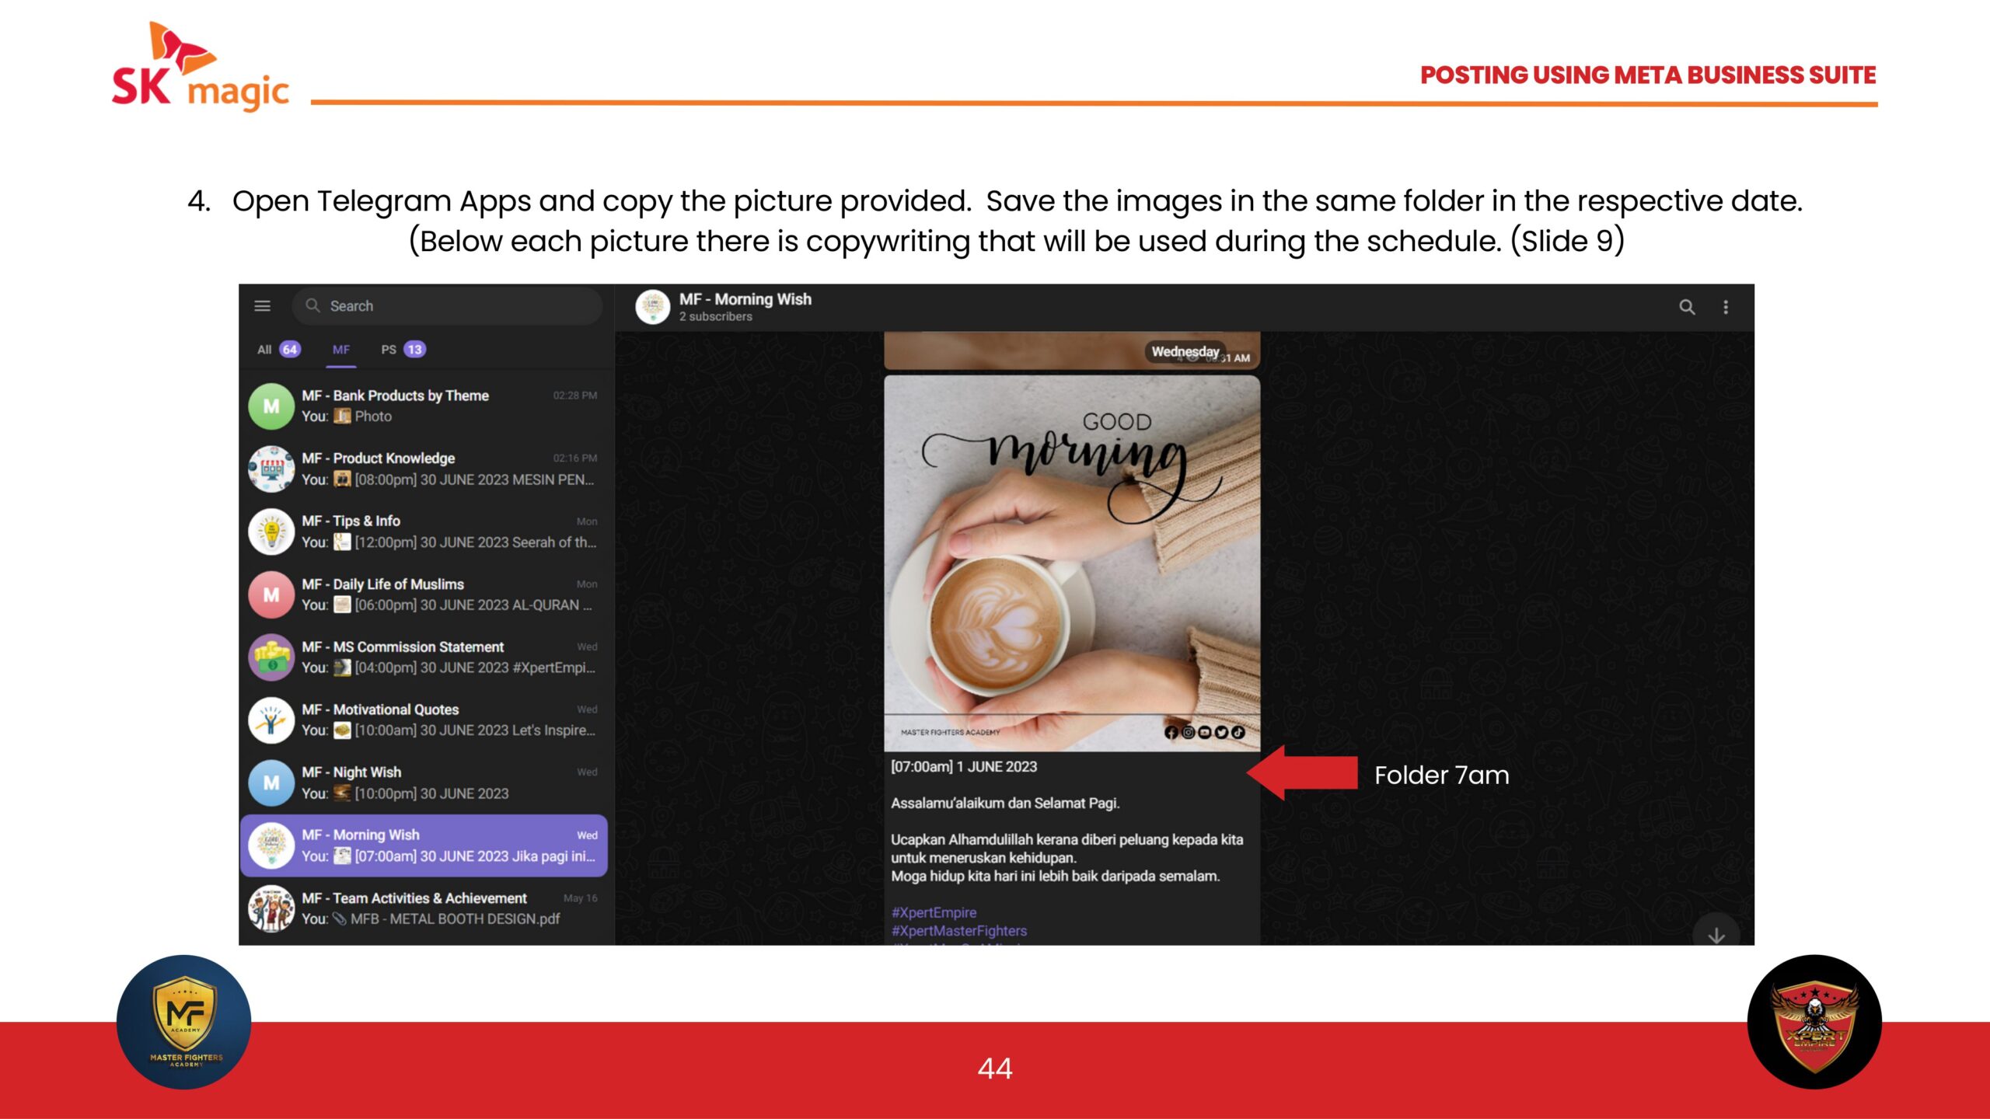1990x1119 pixels.
Task: Click the MF - Morning Wish header title
Action: (x=745, y=299)
